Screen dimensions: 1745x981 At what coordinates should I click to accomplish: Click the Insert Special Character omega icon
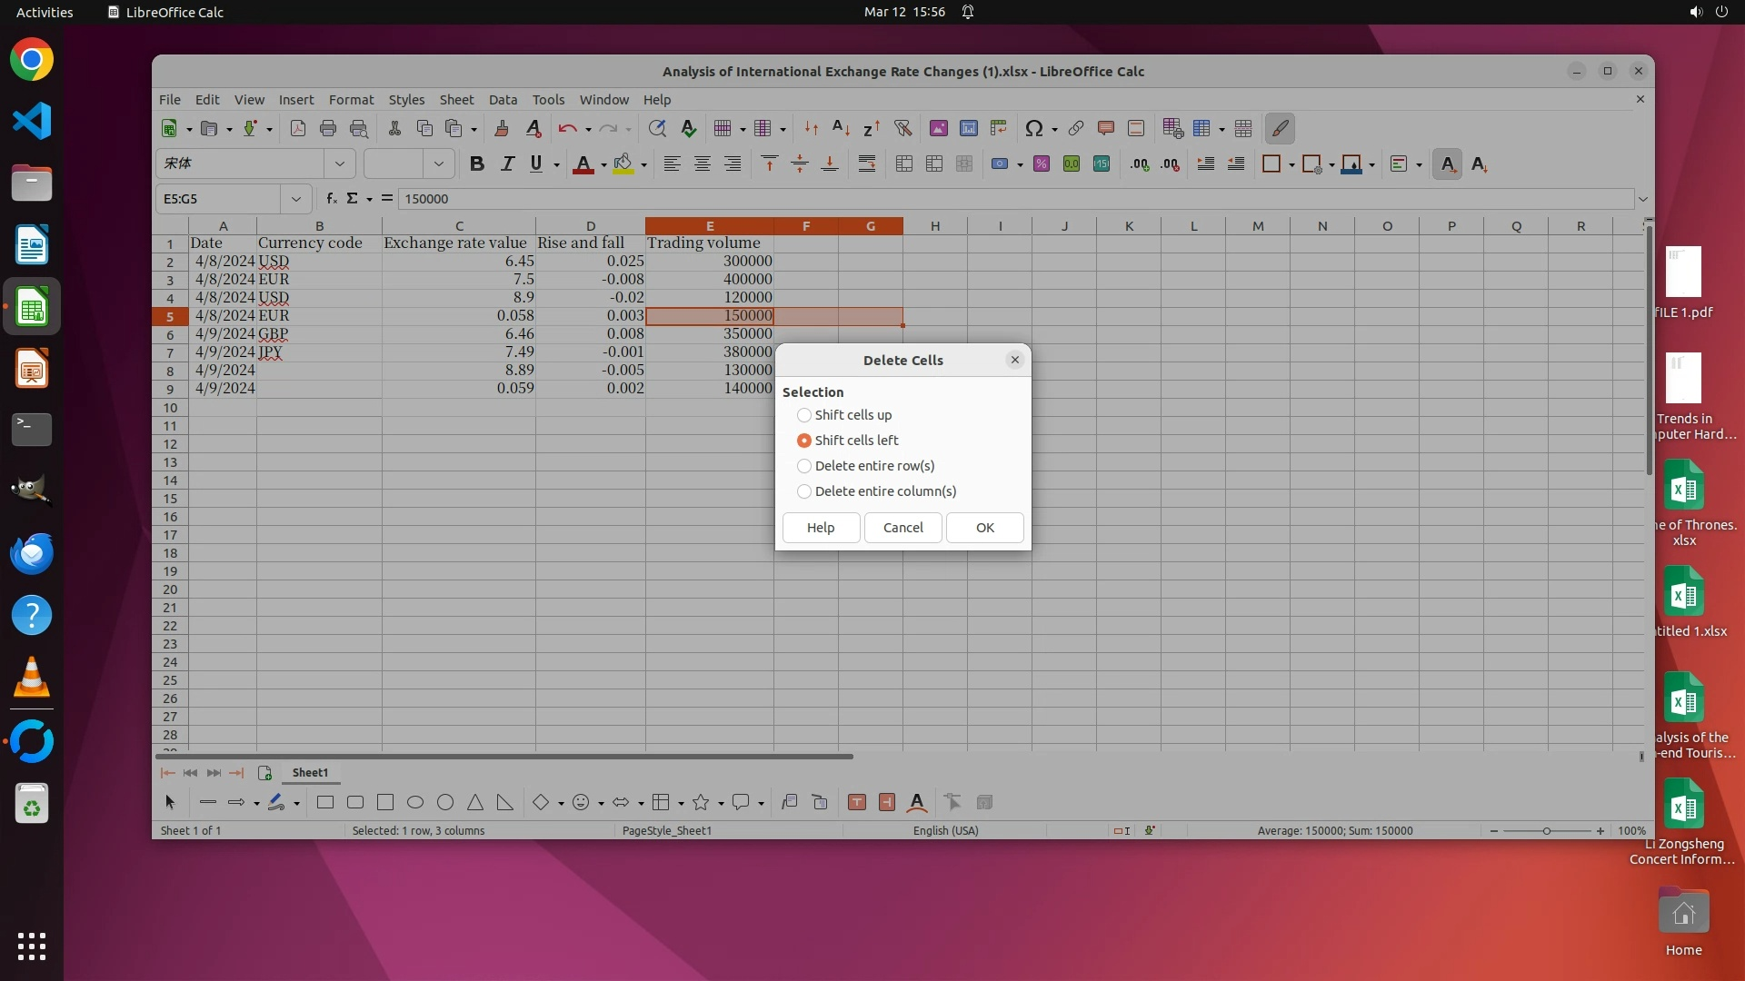point(1033,129)
